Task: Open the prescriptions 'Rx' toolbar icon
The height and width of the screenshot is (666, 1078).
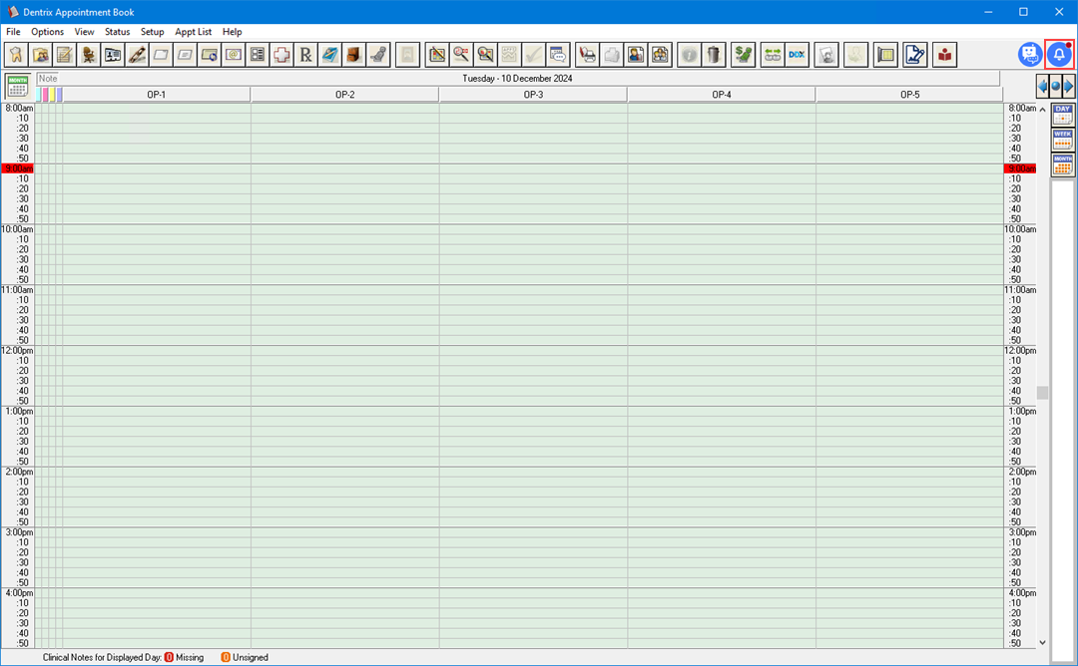Action: pyautogui.click(x=306, y=55)
